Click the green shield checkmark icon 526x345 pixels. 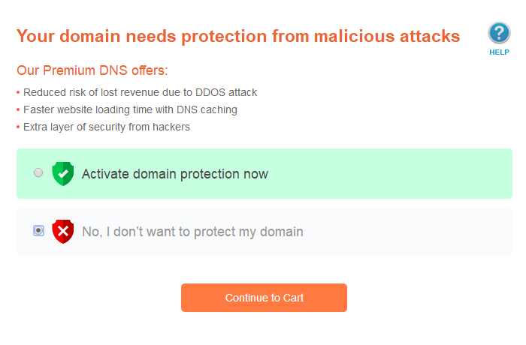(62, 174)
